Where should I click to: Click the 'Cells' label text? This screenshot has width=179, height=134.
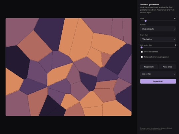(142, 19)
